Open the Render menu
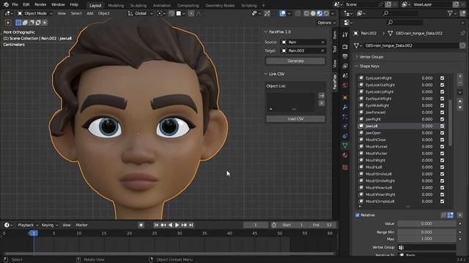Image resolution: width=469 pixels, height=263 pixels. pos(40,4)
